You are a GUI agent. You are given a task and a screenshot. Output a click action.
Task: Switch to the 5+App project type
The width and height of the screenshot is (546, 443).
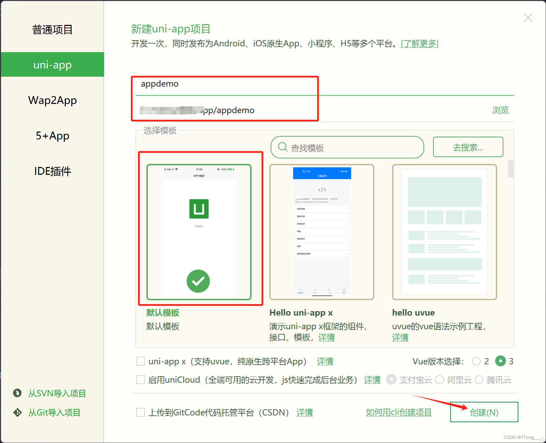point(52,136)
